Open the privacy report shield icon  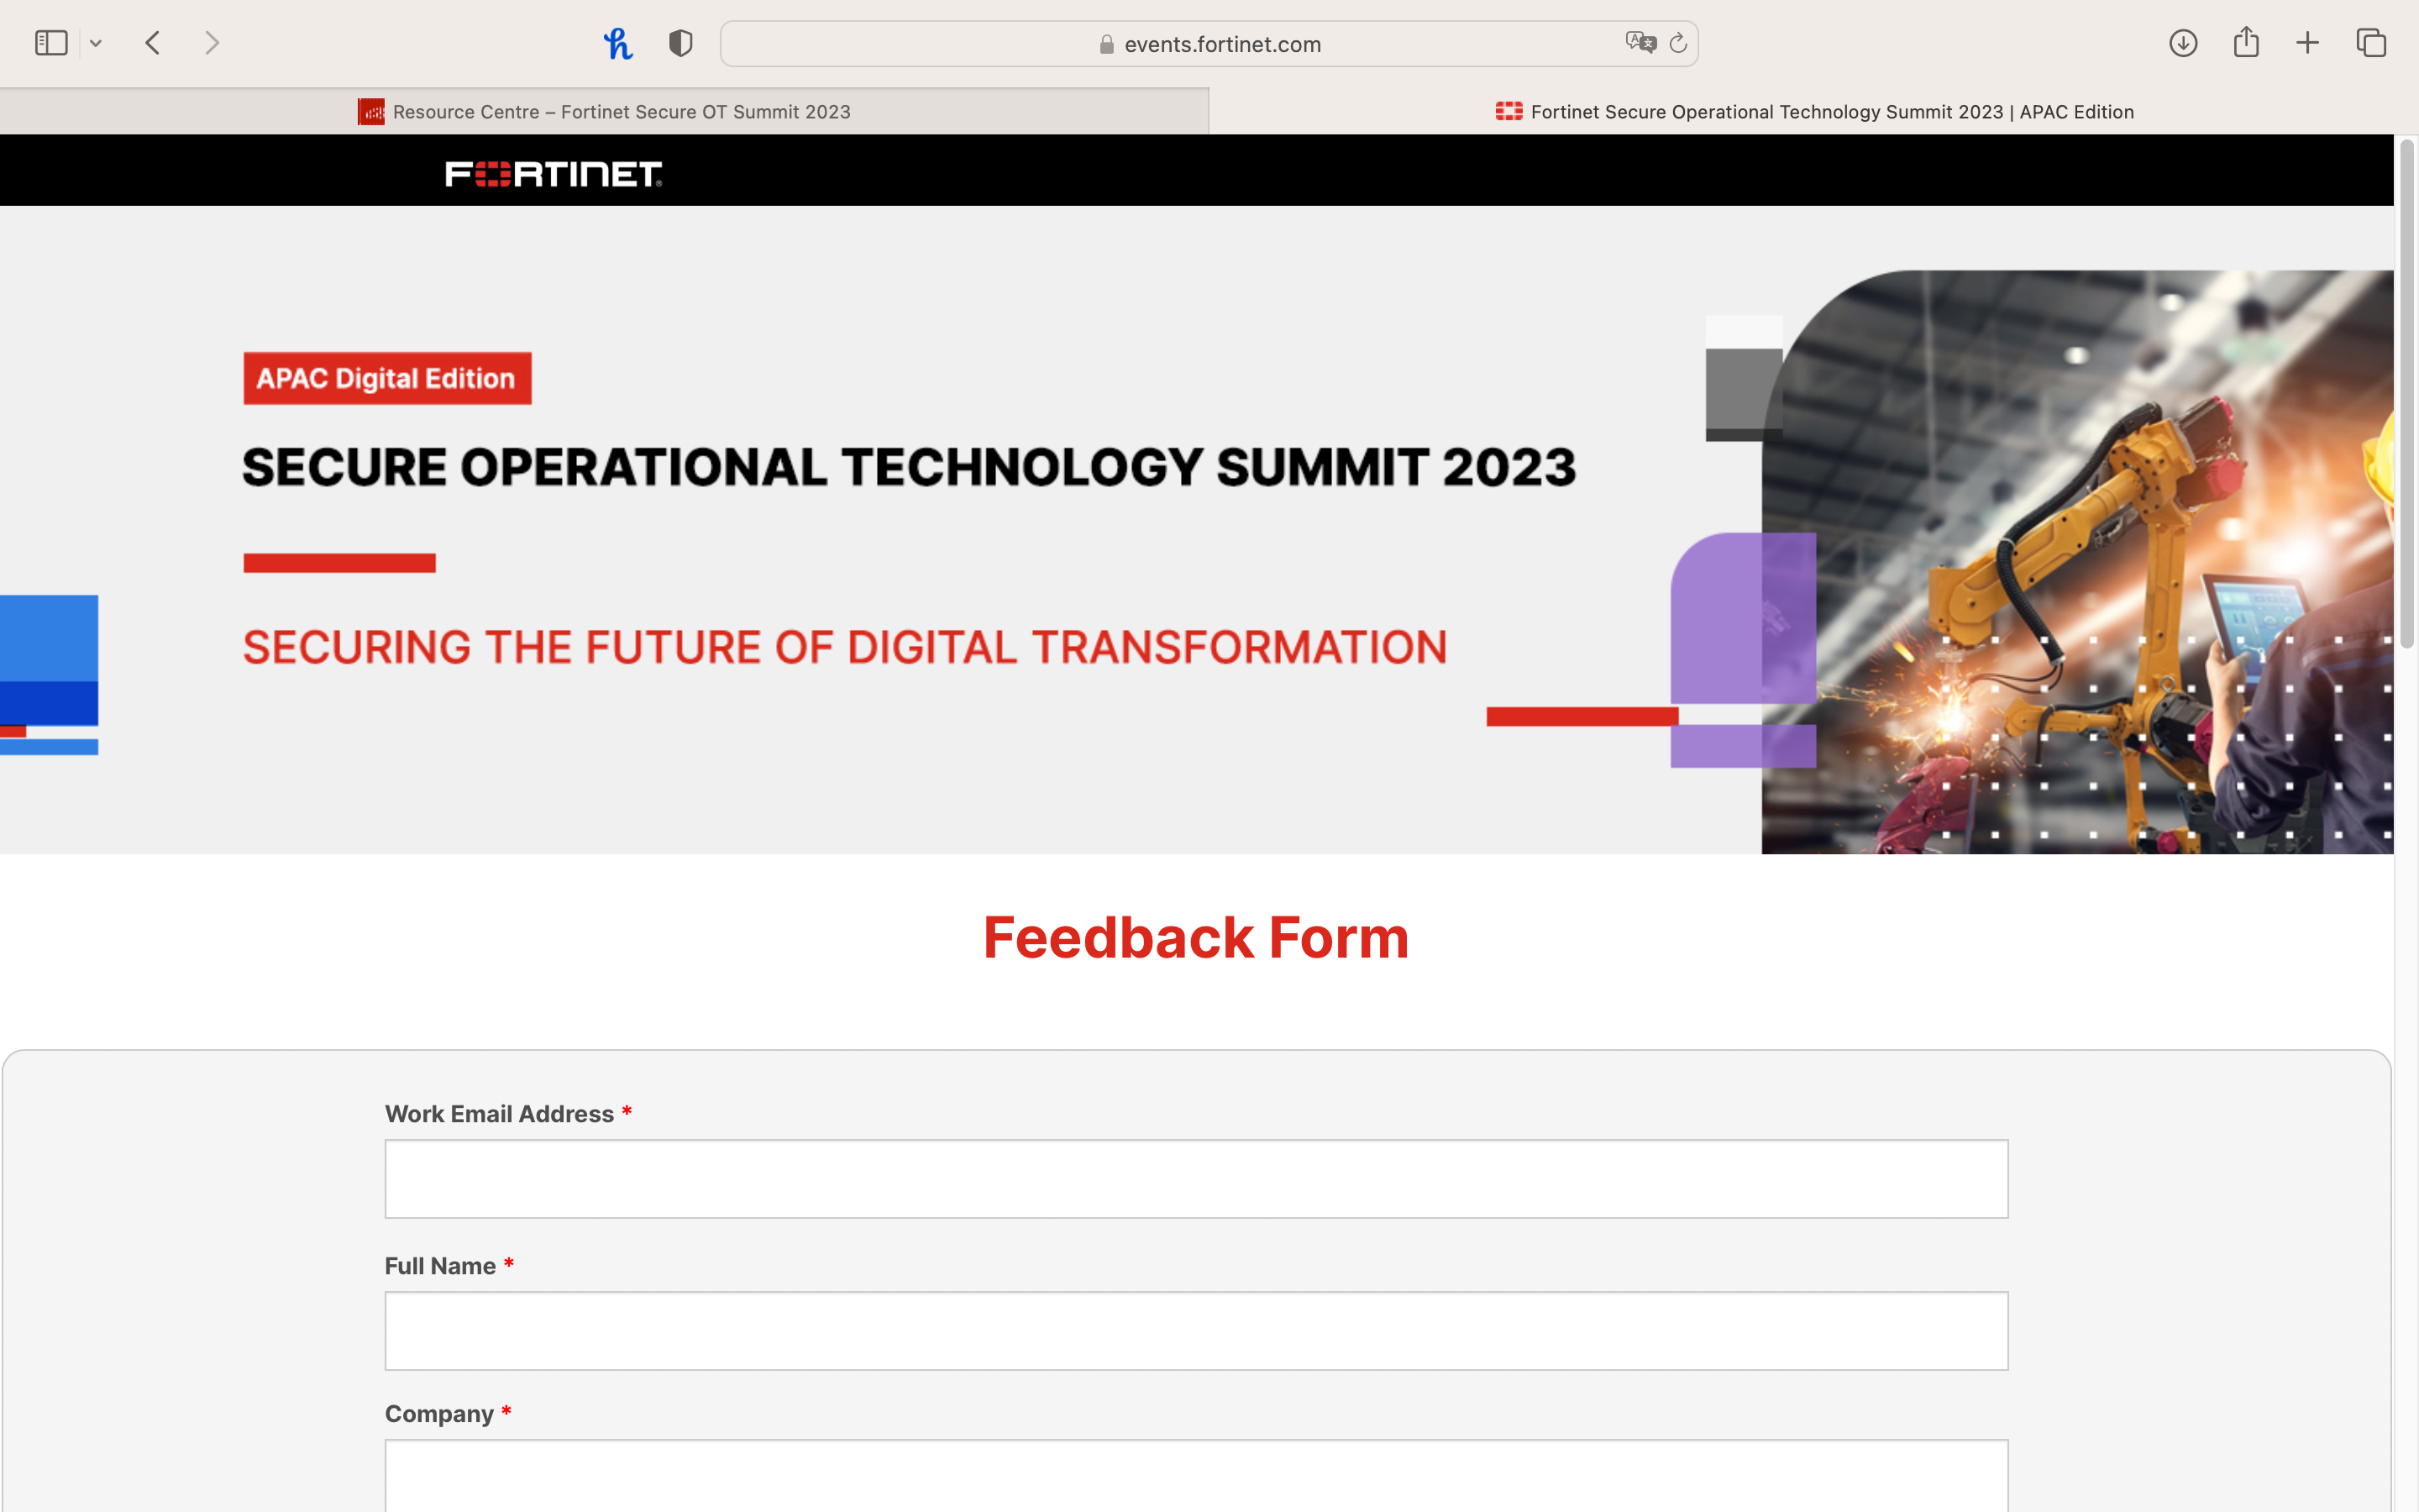coord(680,43)
